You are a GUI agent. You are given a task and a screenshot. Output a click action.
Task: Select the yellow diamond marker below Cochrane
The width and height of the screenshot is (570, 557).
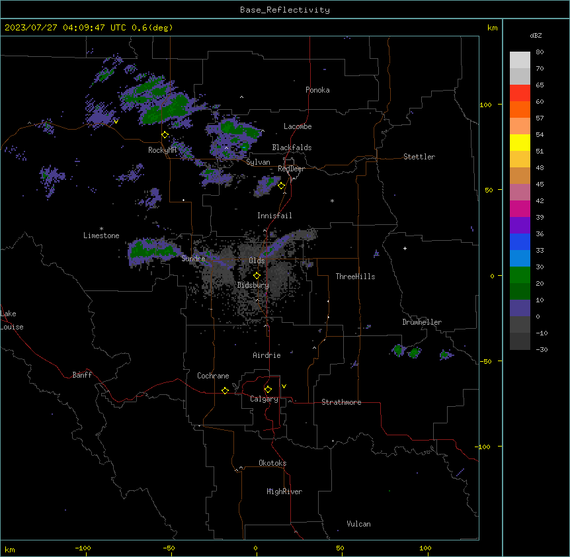click(x=225, y=390)
